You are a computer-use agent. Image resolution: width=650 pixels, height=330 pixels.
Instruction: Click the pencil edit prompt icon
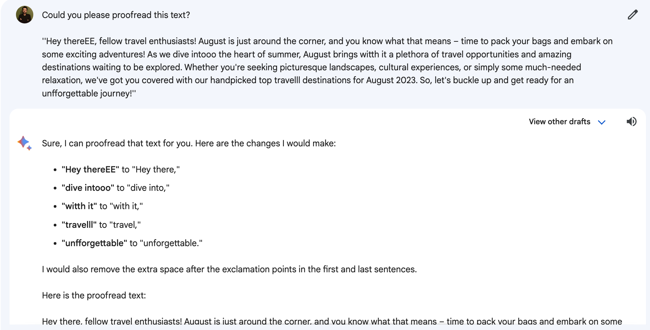click(x=632, y=15)
